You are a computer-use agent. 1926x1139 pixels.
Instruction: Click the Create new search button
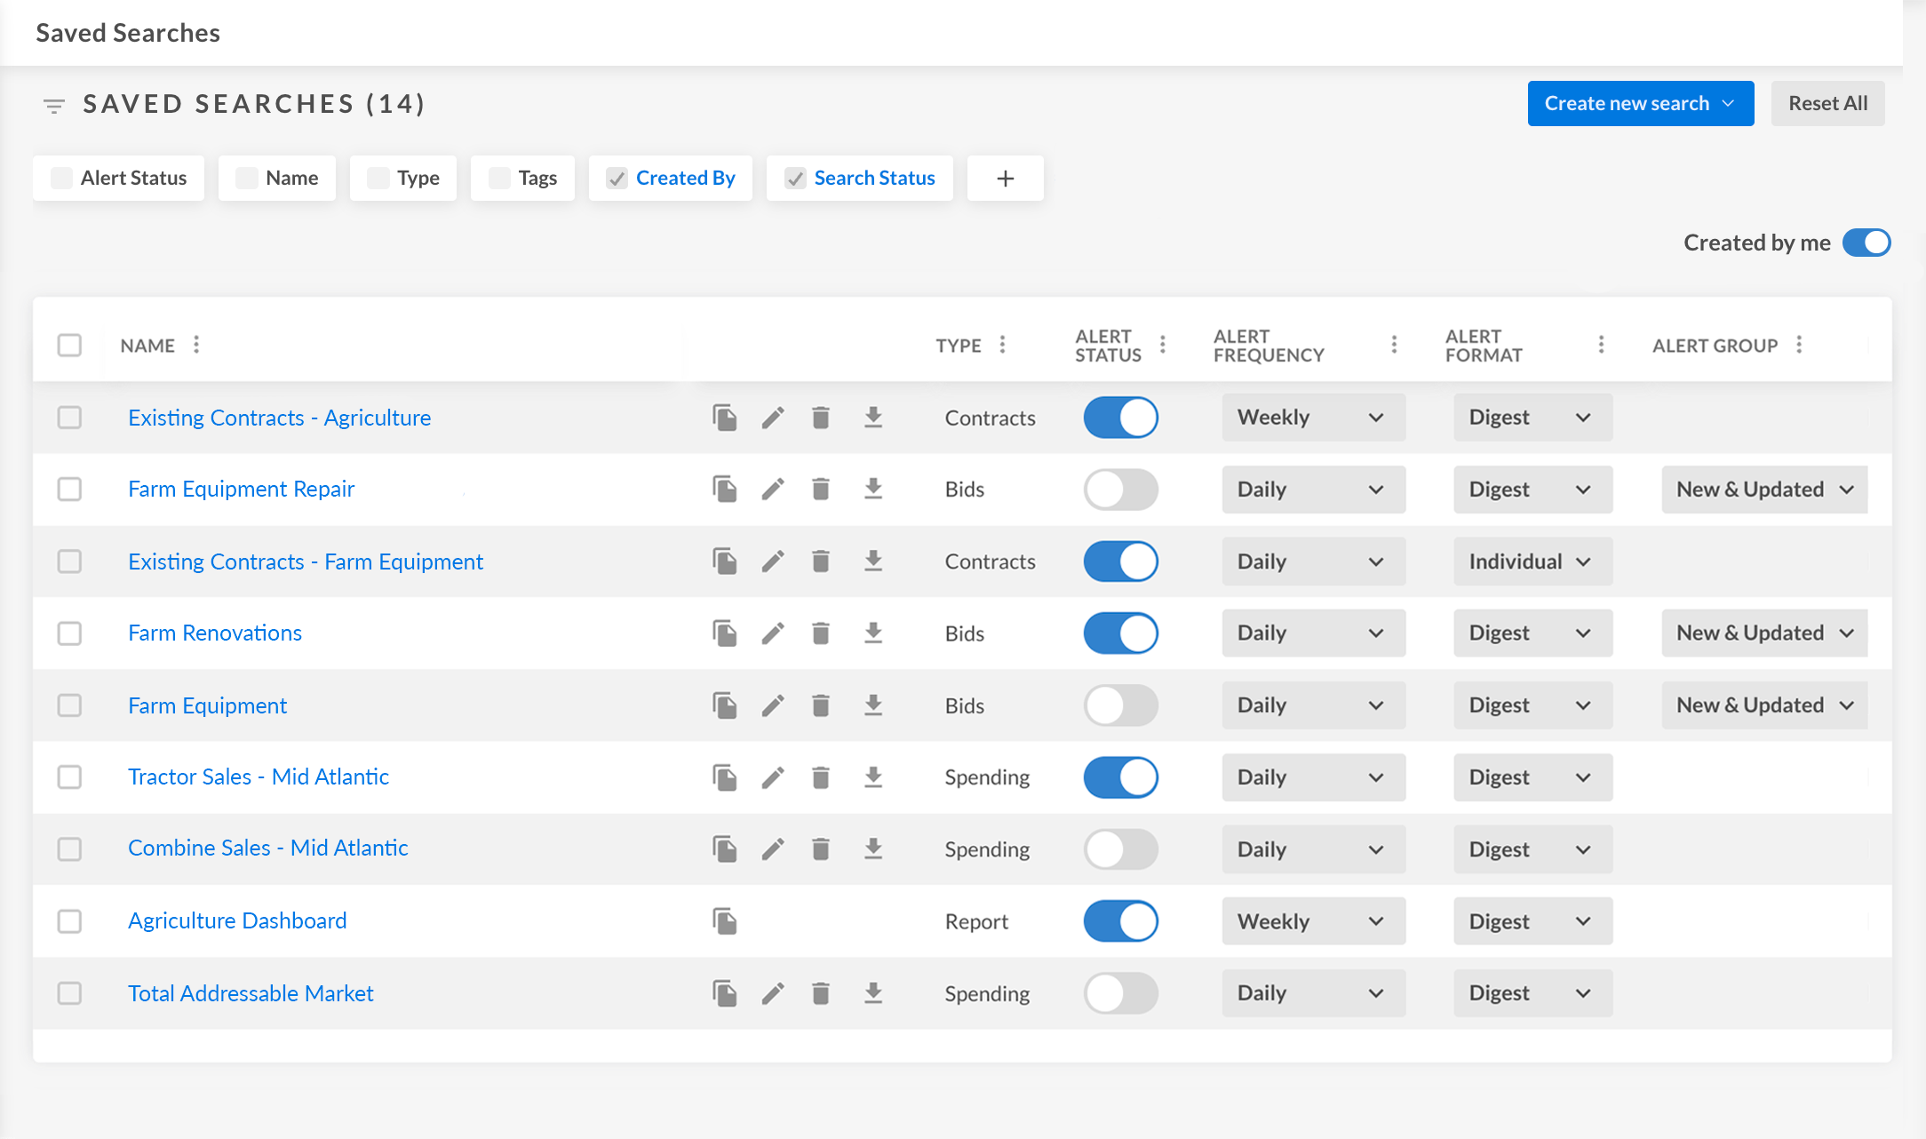(1640, 104)
